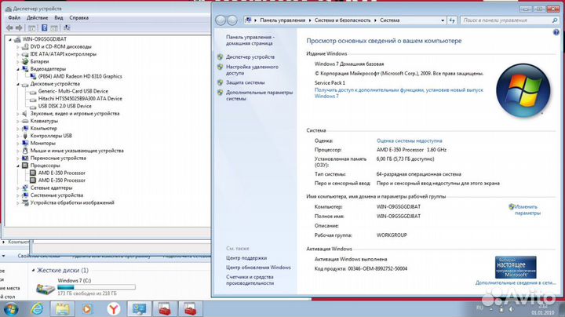Open Счетчики и средства производительности link
This screenshot has height=317, width=565.
(x=250, y=280)
